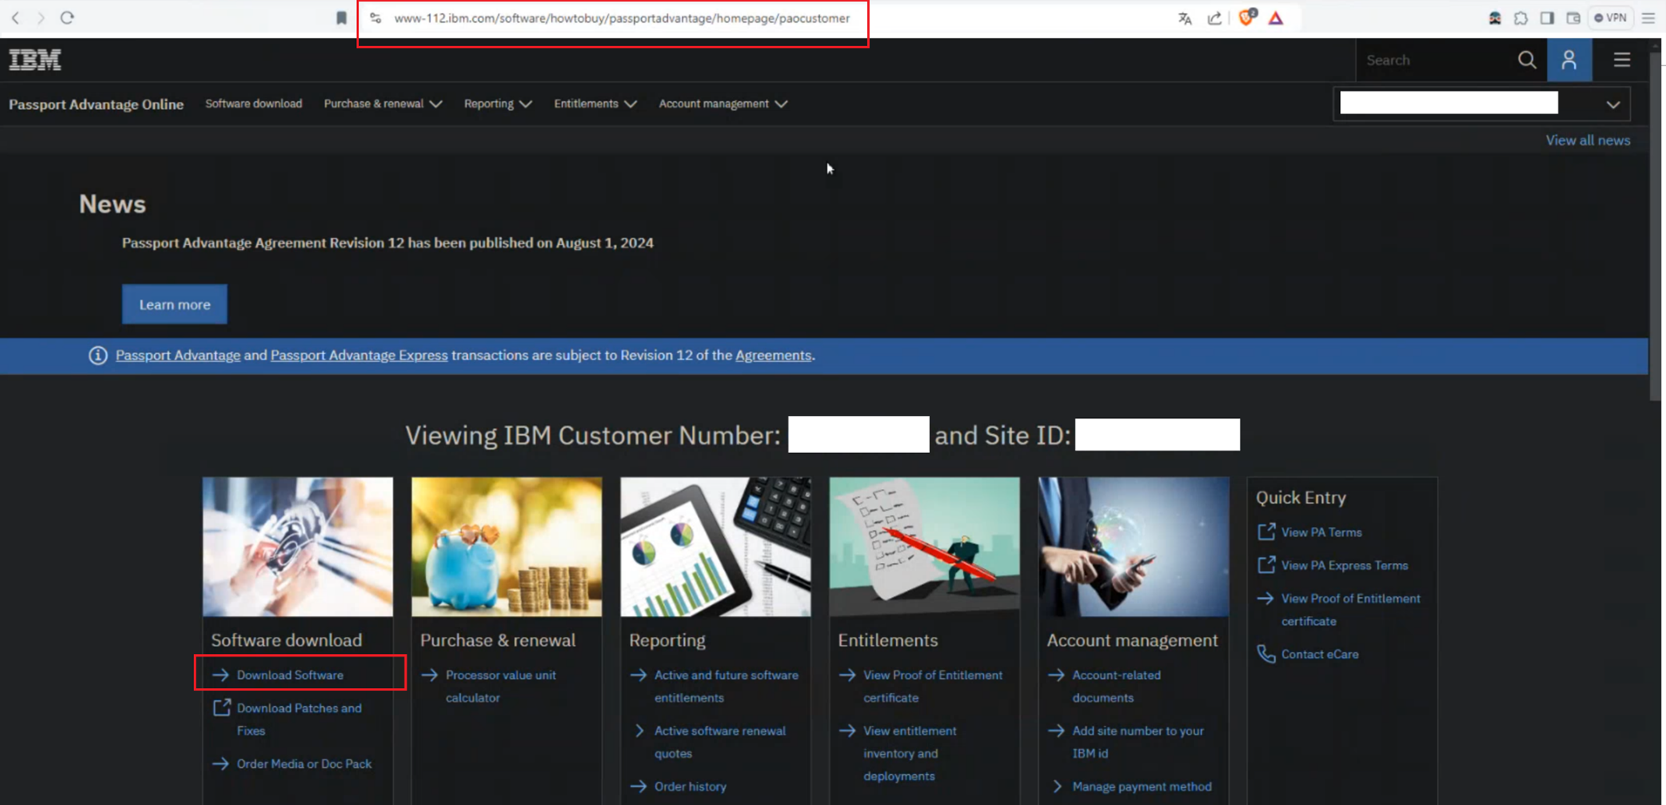Click the Download Software link
Viewport: 1666px width, 805px height.
click(x=290, y=675)
